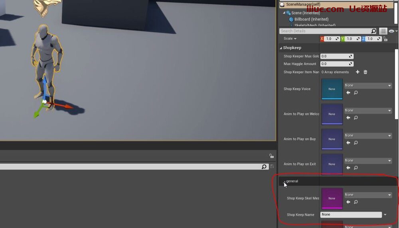Open the Scale type dropdown
The image size is (399, 228).
pos(290,39)
